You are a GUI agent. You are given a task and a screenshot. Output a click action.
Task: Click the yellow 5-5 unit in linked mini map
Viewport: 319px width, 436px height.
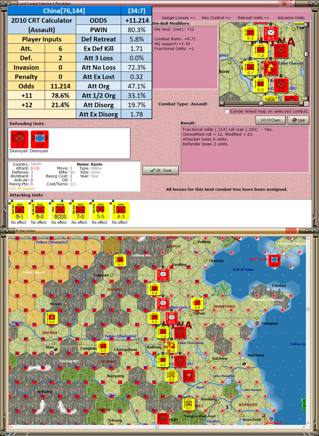click(x=260, y=85)
